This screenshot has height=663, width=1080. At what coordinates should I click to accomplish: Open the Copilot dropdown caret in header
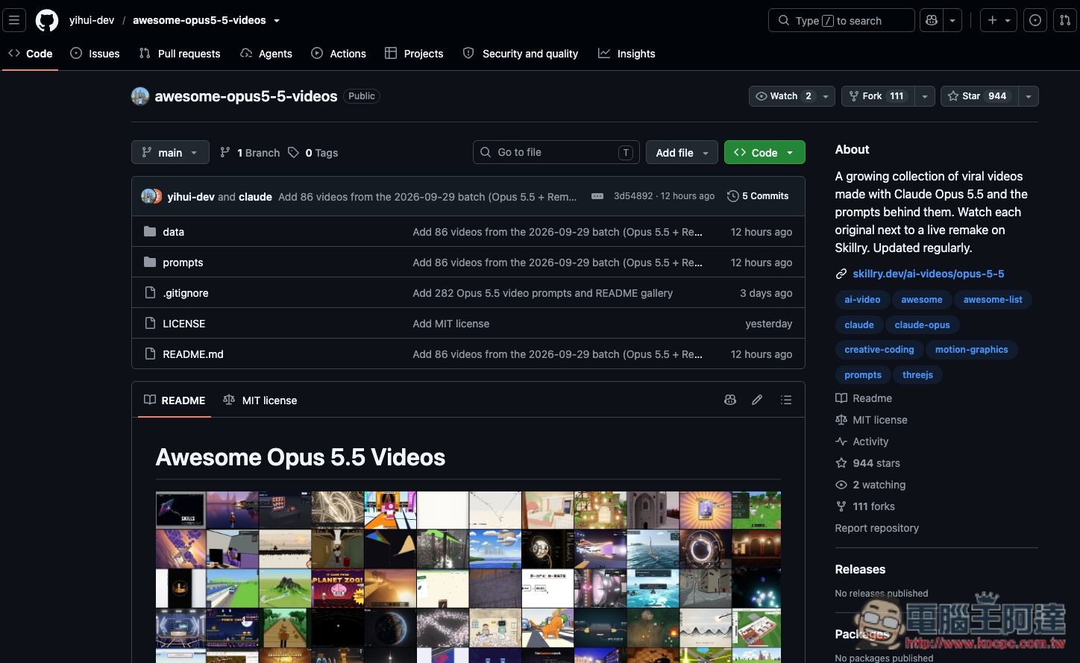[952, 20]
